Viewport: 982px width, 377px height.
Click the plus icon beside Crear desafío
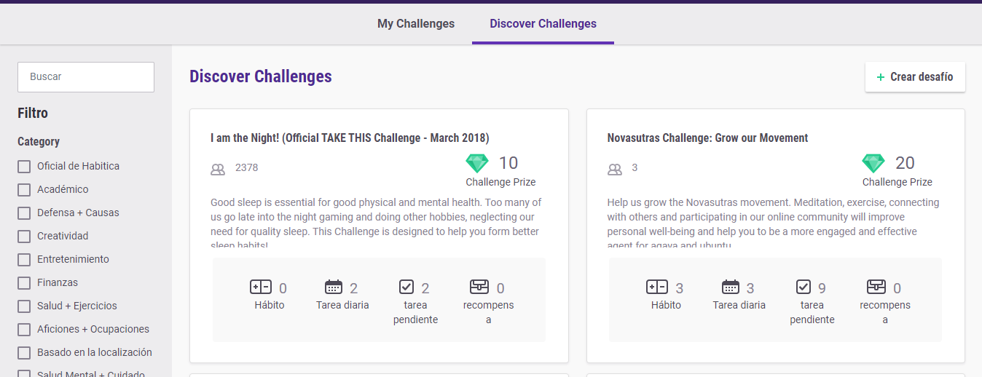pyautogui.click(x=881, y=77)
